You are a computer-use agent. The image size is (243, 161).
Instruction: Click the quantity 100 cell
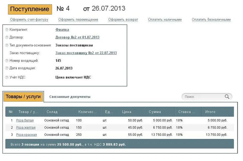coord(79,120)
